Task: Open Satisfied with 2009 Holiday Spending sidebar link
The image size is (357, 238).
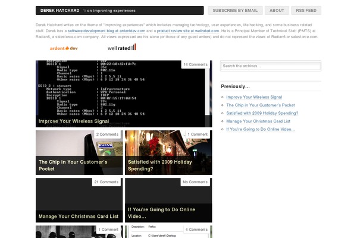Action: [x=262, y=113]
